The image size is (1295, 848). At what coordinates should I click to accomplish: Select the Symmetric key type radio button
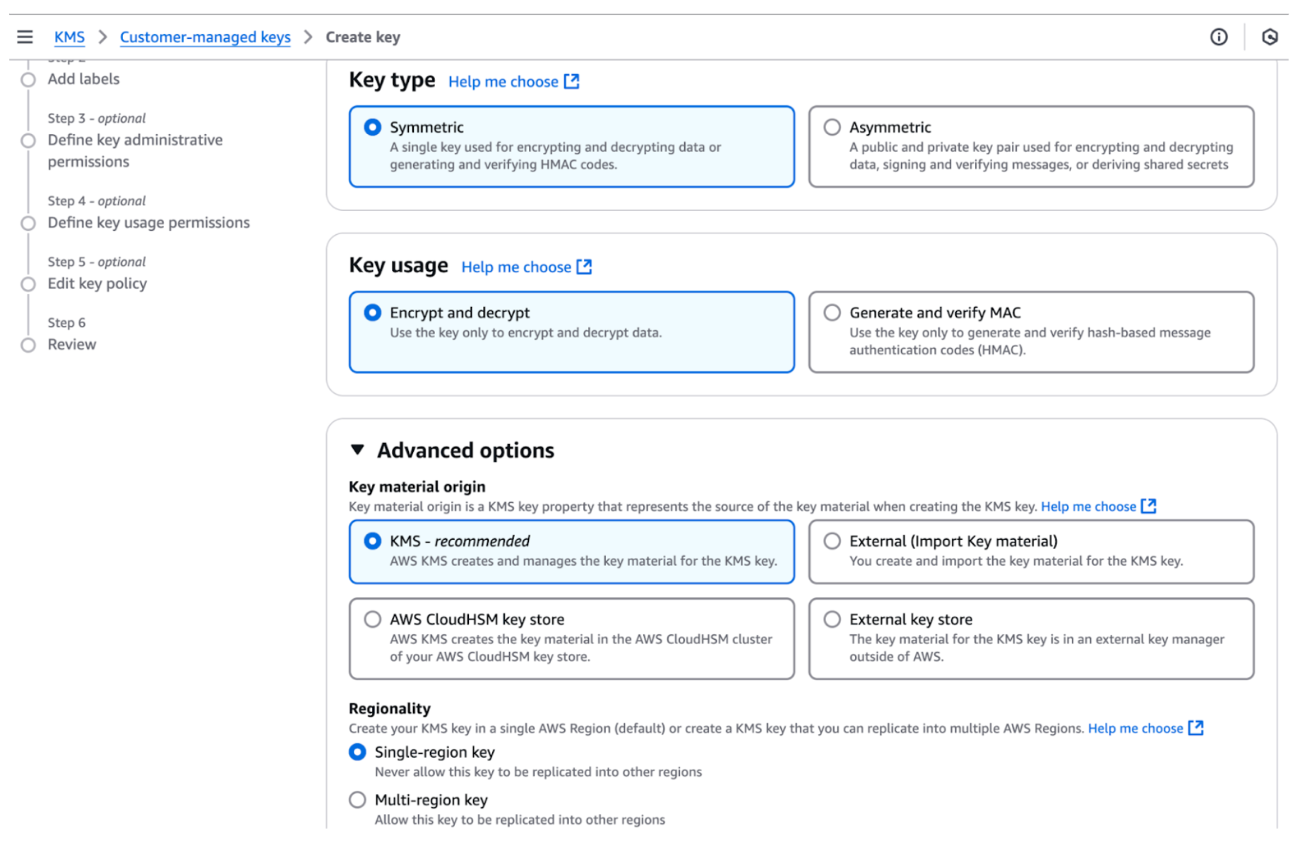point(372,127)
